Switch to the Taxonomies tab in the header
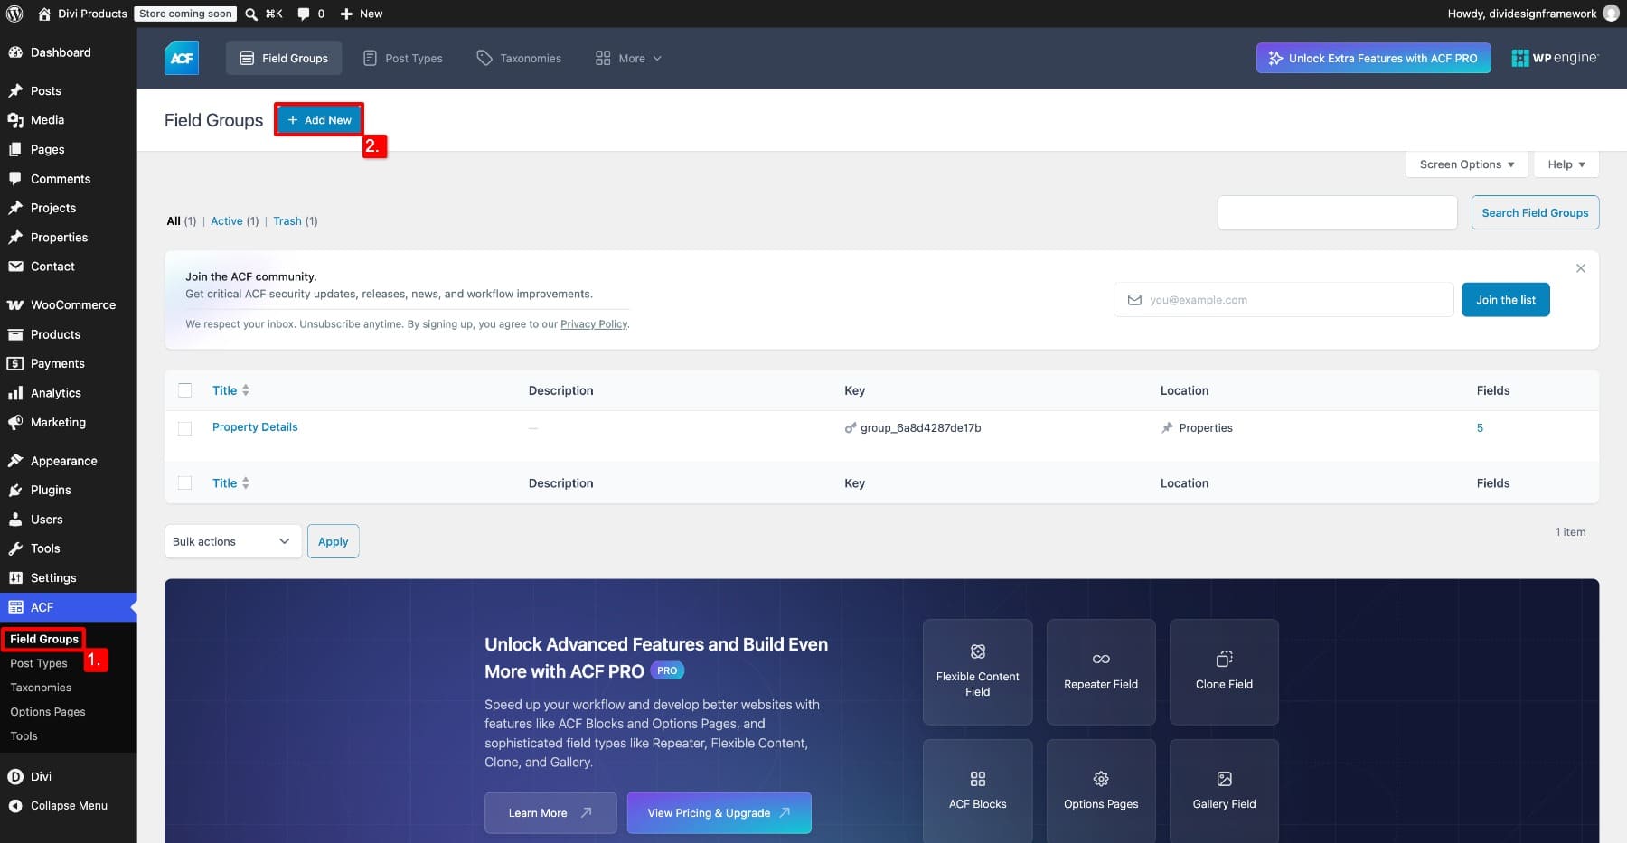 click(519, 58)
